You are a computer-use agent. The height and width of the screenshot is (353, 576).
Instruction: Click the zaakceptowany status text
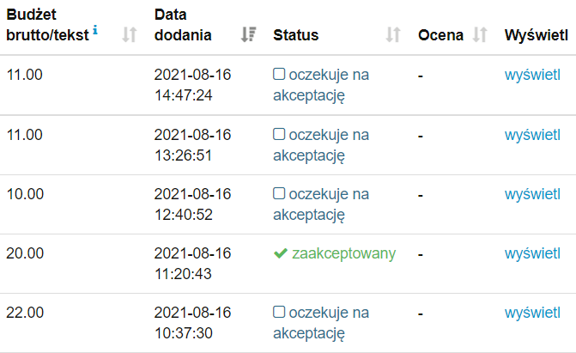343,253
